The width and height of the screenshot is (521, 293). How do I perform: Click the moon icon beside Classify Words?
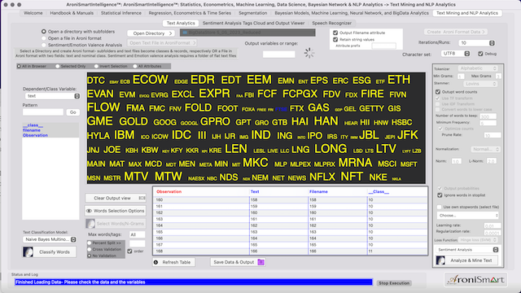pos(28,251)
